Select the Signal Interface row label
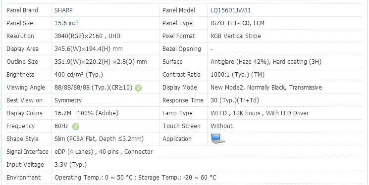Image resolution: width=369 pixels, height=185 pixels. point(27,152)
